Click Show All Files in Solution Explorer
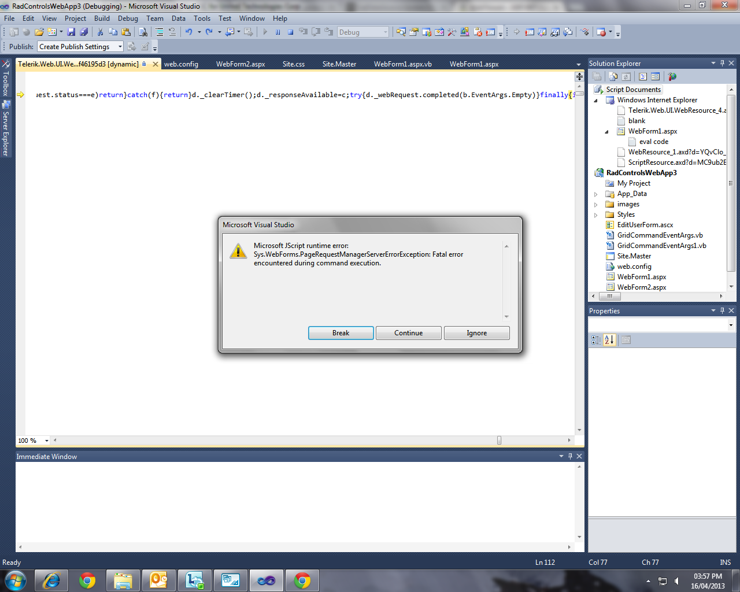 coord(613,76)
